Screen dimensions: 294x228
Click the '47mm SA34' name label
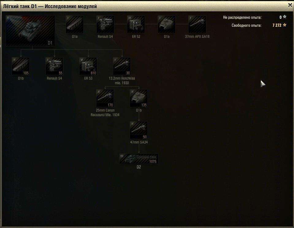point(139,142)
